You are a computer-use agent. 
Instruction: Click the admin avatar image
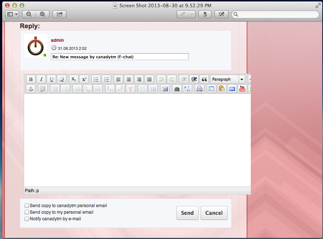coord(36,46)
